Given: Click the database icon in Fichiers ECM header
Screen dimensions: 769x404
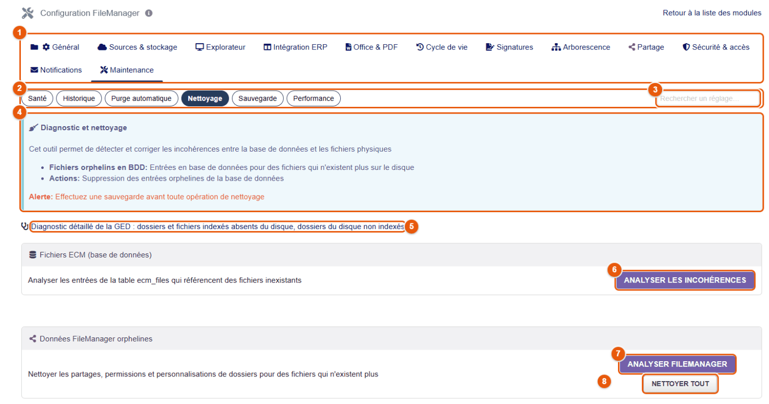Looking at the screenshot, I should tap(33, 255).
